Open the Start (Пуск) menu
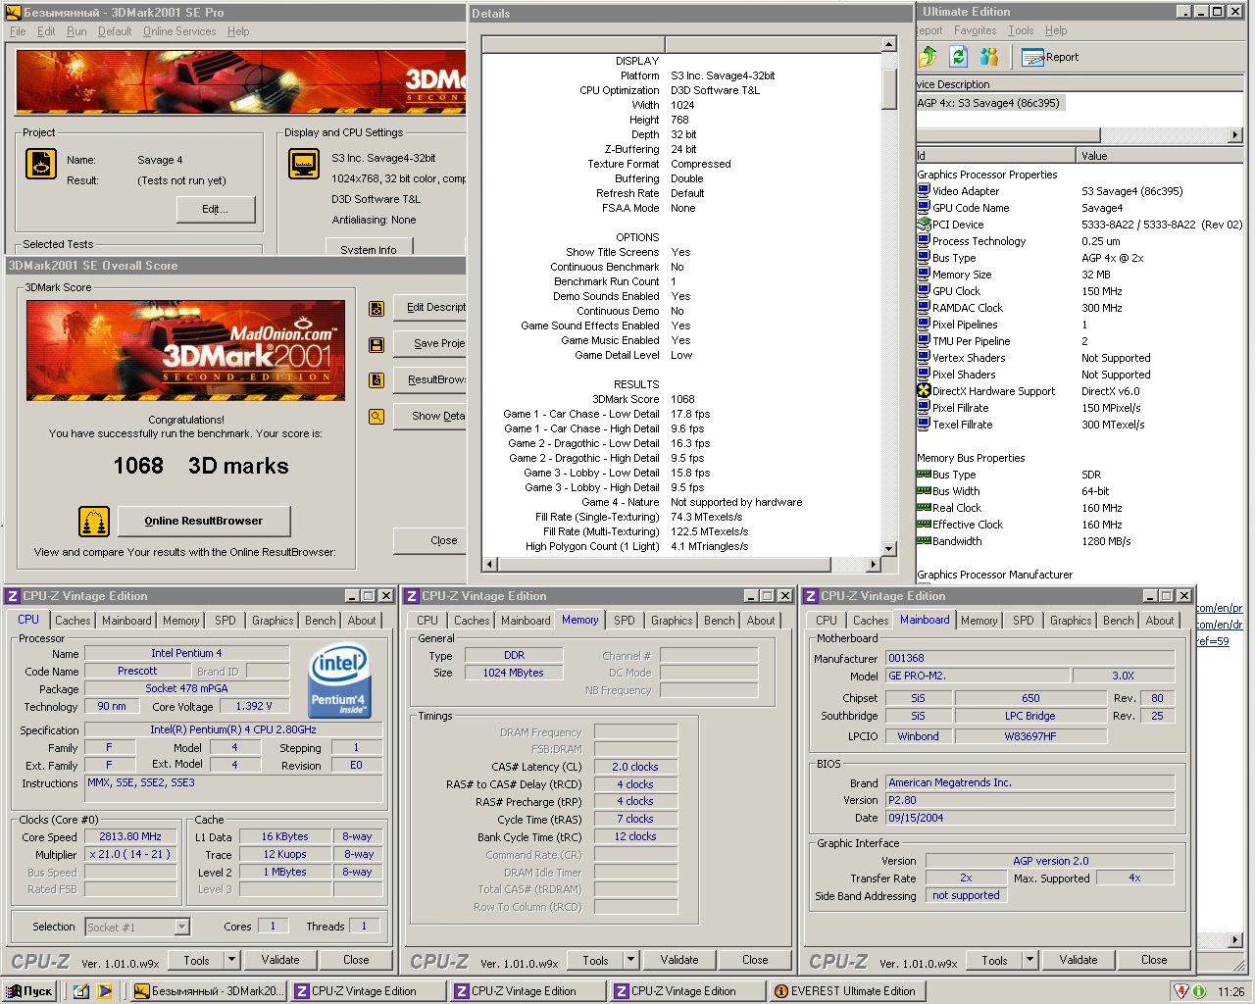This screenshot has height=1004, width=1255. pyautogui.click(x=29, y=991)
